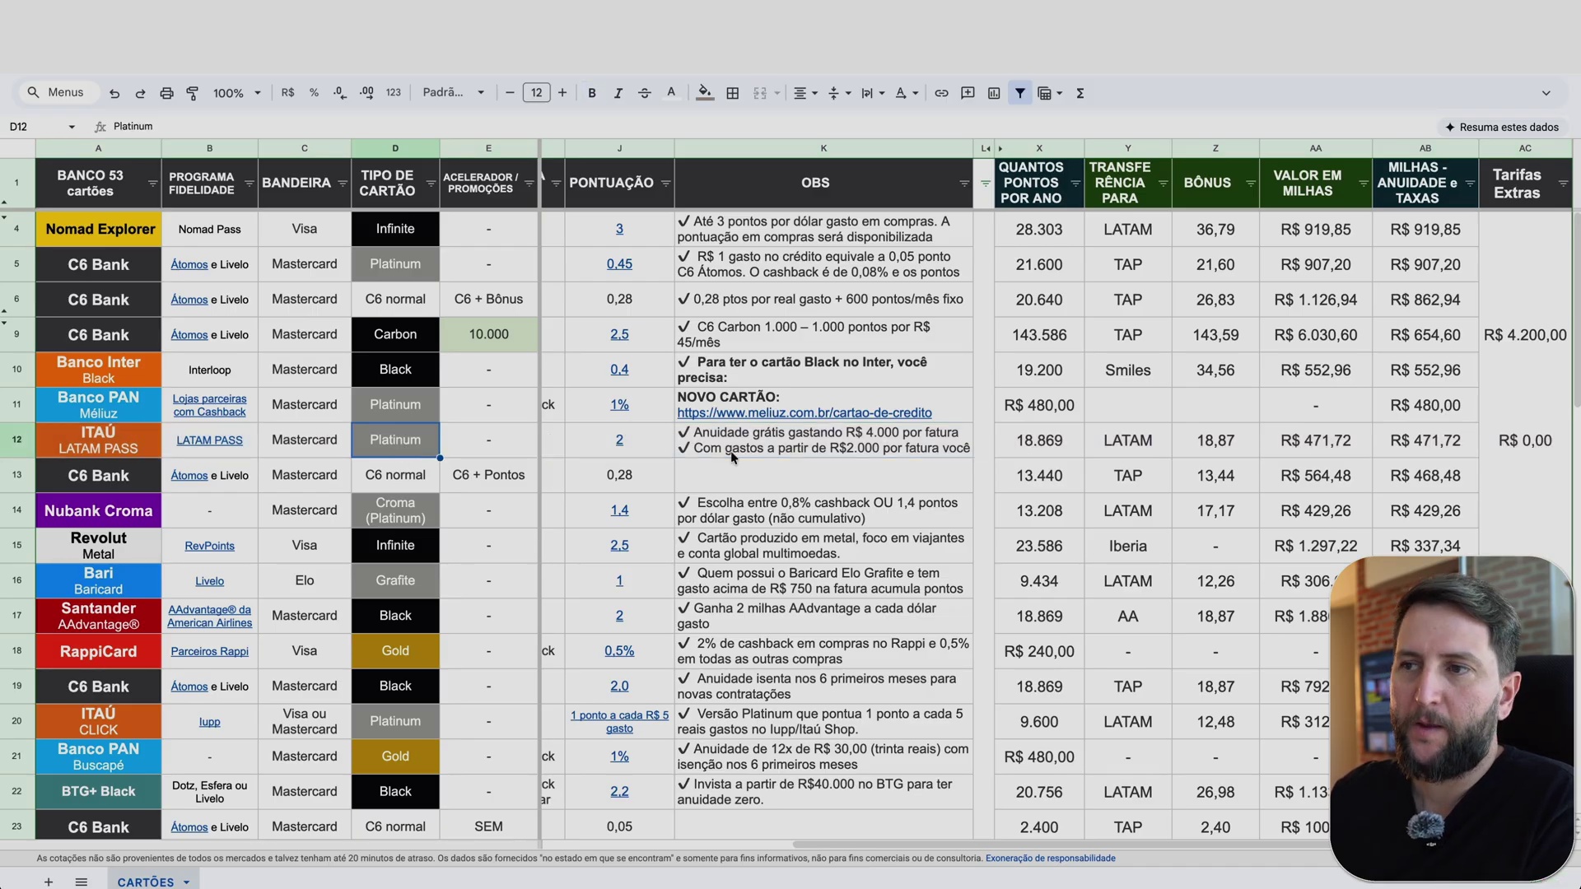Screen dimensions: 1581x889
Task: Decrease font size with the minus button
Action: (x=510, y=93)
